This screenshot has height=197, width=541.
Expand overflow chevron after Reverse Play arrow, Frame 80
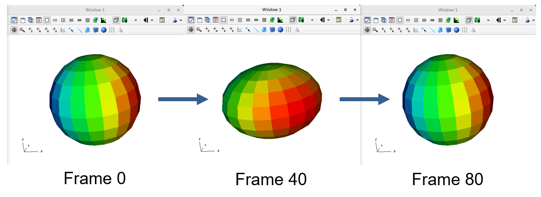point(505,20)
